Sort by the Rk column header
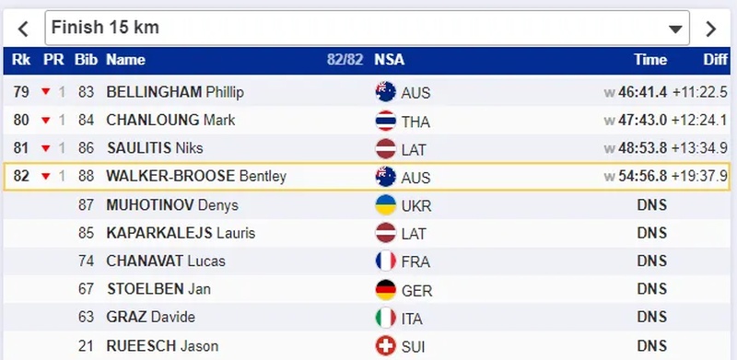The height and width of the screenshot is (360, 737). point(21,60)
